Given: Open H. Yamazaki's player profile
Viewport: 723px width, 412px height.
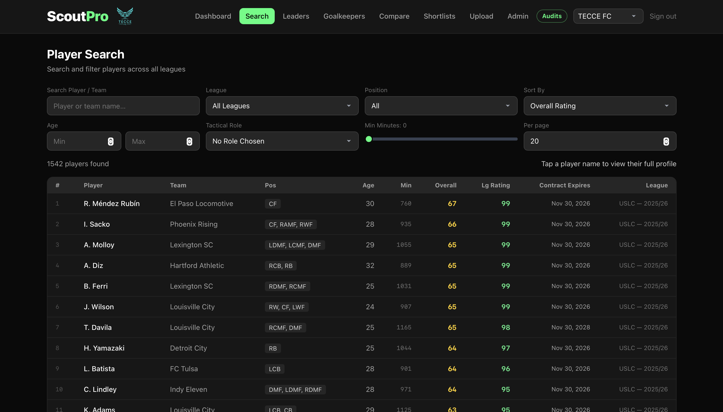Looking at the screenshot, I should pyautogui.click(x=104, y=348).
